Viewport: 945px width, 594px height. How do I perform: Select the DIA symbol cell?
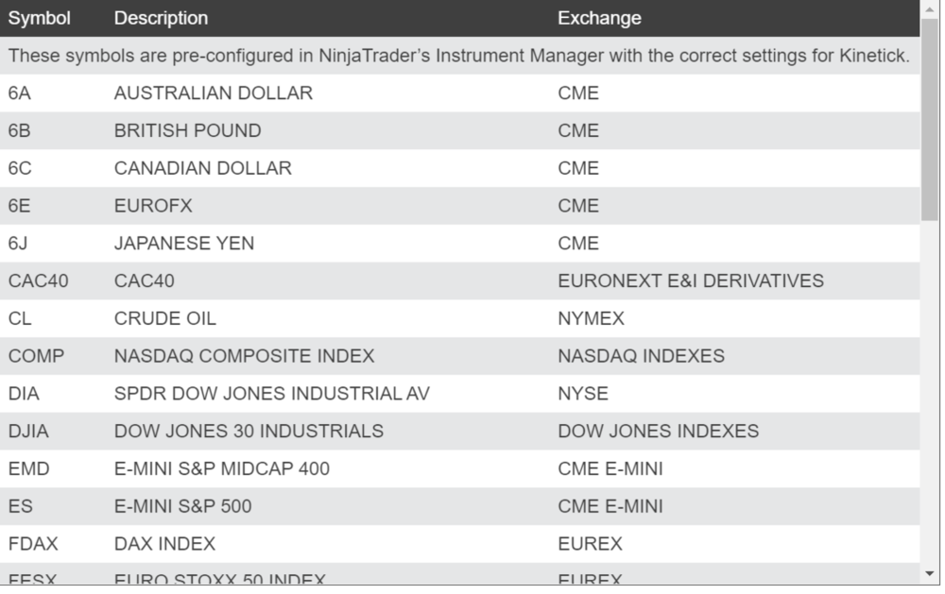pyautogui.click(x=24, y=394)
